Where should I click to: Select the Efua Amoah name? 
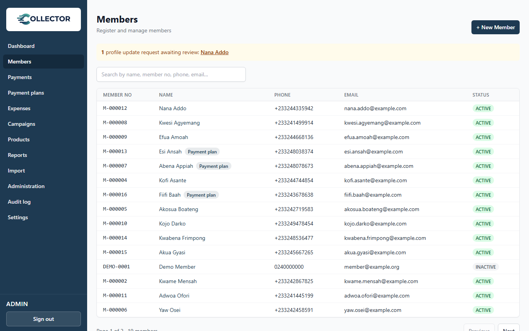pos(173,137)
